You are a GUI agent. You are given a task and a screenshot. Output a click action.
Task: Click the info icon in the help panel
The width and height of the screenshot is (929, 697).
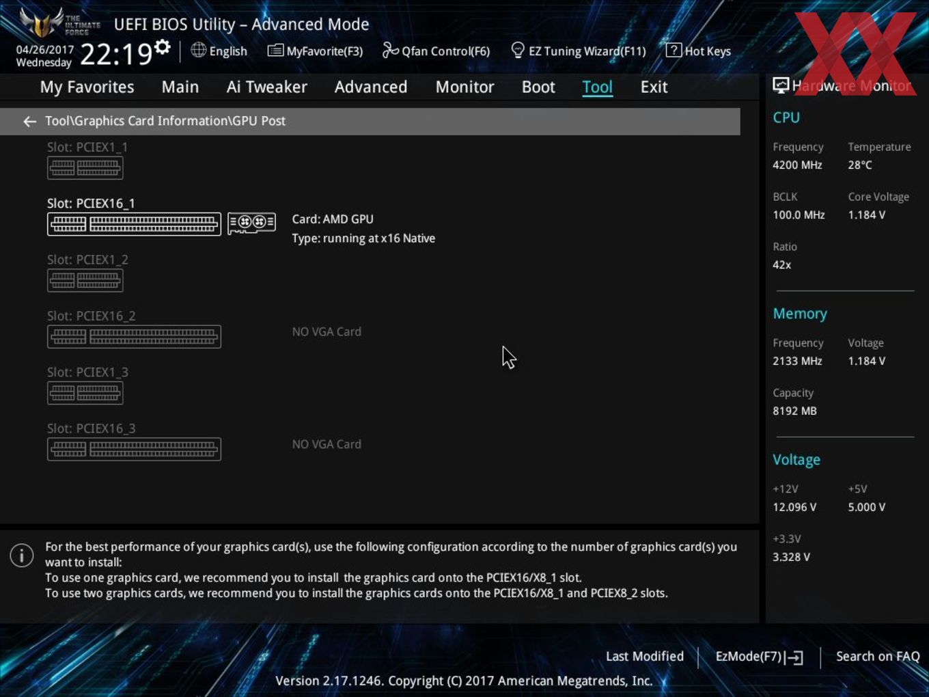click(x=22, y=555)
